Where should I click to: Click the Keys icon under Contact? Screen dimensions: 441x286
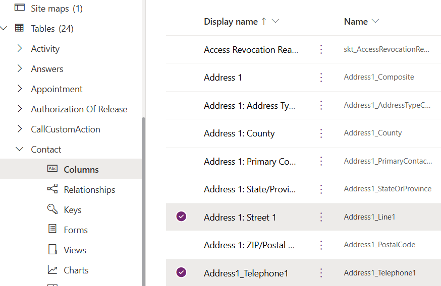coord(52,209)
